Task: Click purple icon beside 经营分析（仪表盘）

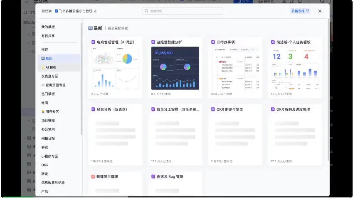Action: [93, 109]
